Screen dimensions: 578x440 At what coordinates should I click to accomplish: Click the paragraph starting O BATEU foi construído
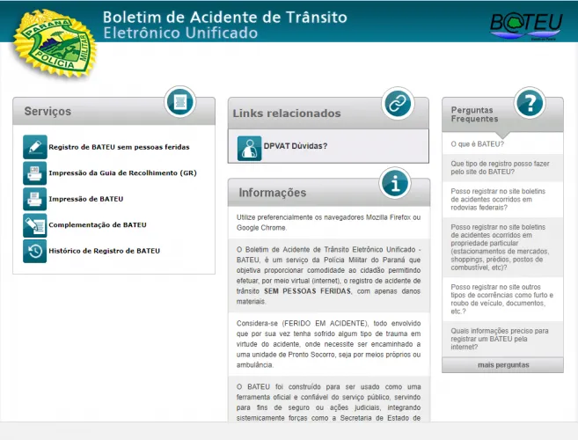(x=328, y=402)
